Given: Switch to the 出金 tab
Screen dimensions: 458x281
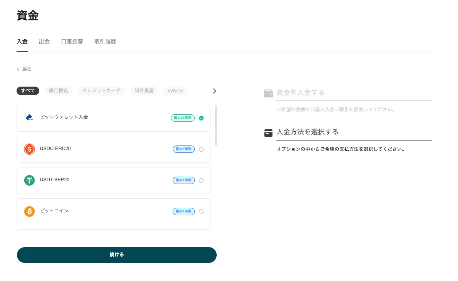Looking at the screenshot, I should 44,42.
